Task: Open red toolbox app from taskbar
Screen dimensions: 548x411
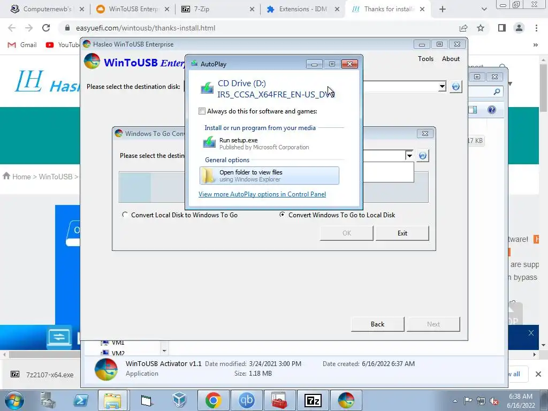Action: point(279,400)
